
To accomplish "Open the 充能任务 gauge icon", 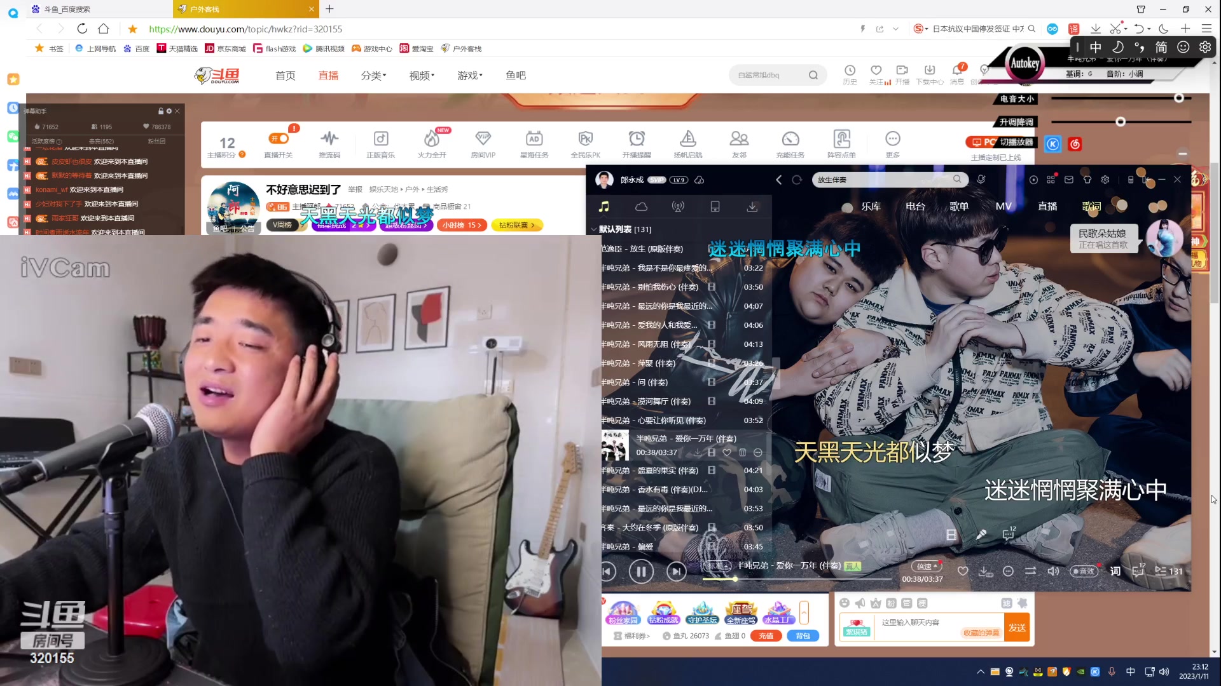I will pos(790,138).
